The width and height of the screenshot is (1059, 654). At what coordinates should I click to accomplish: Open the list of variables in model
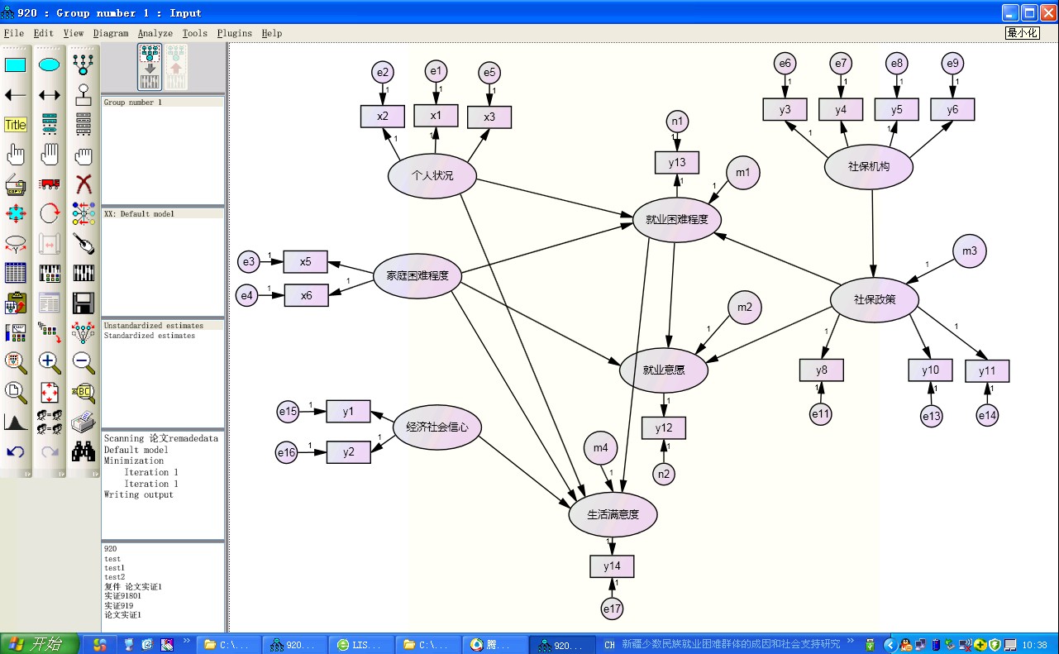pyautogui.click(x=50, y=124)
